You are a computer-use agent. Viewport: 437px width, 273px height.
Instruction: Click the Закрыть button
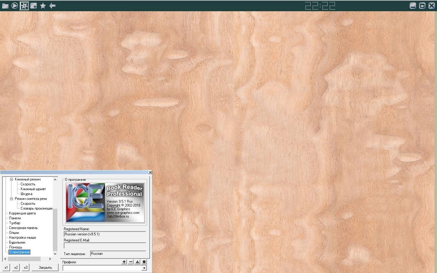45,268
